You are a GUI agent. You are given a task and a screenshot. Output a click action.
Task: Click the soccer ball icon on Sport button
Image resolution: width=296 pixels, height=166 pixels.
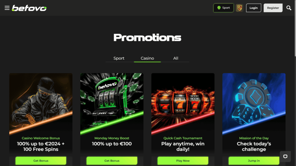[x=219, y=8]
